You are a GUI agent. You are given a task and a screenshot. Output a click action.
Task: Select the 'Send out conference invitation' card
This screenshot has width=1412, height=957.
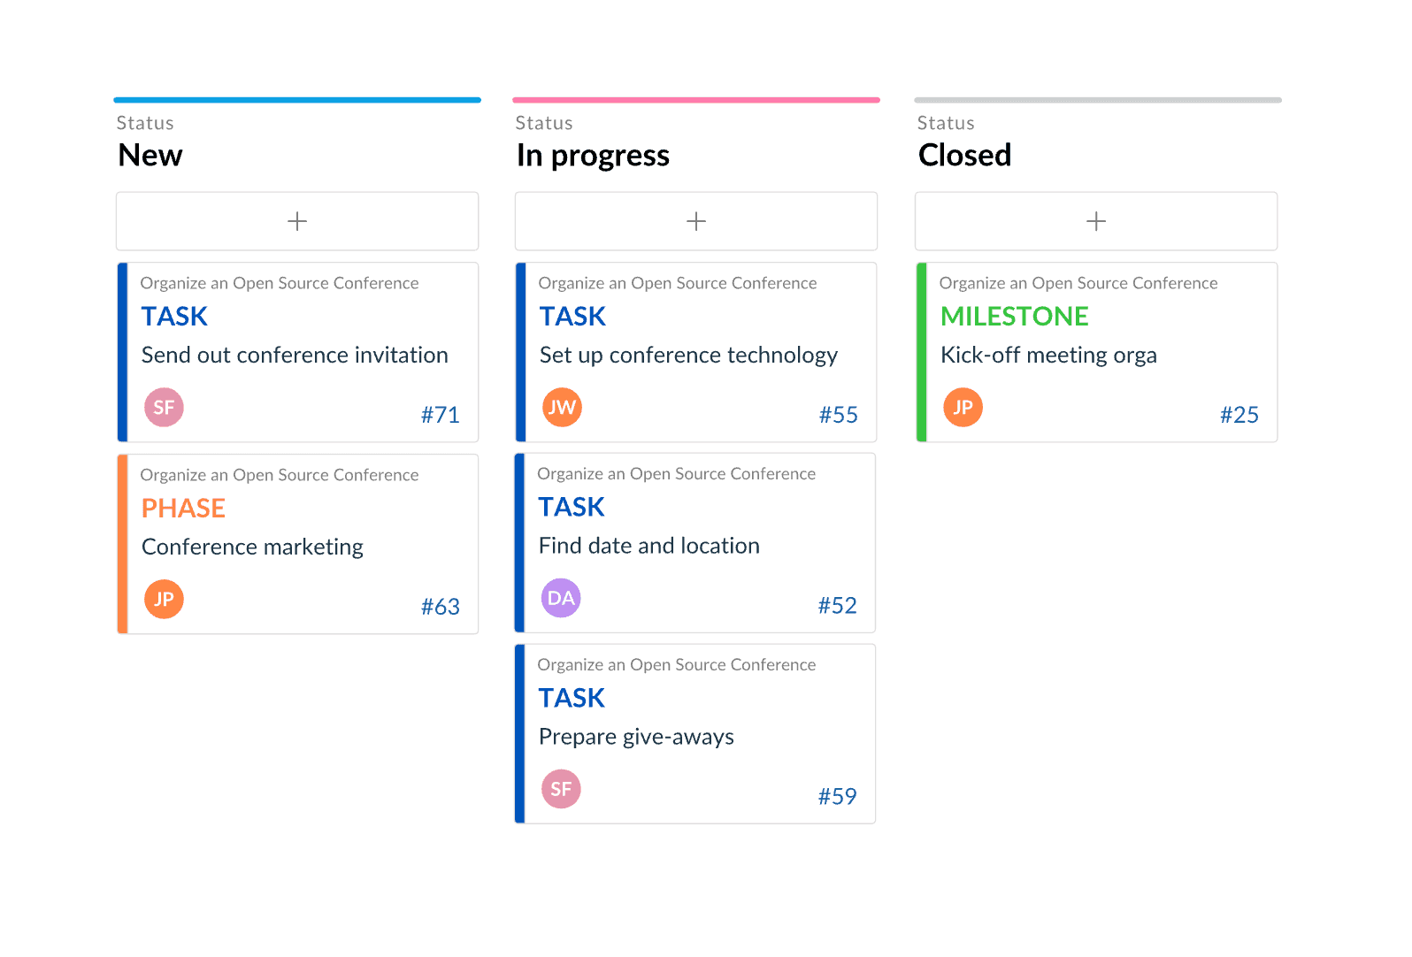point(295,356)
